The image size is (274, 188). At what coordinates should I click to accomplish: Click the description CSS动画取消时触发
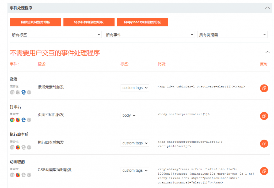pyautogui.click(x=55, y=170)
